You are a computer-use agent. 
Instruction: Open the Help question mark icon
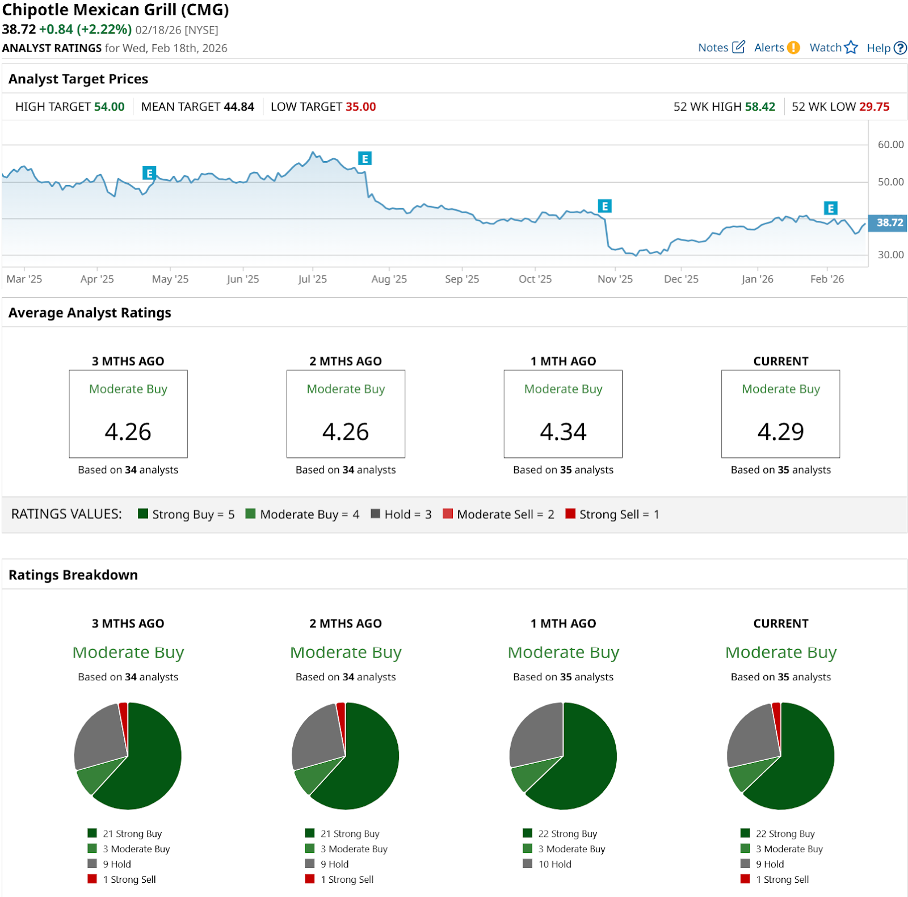[x=900, y=48]
